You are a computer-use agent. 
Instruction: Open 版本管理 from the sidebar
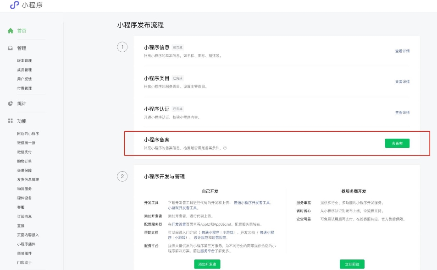click(24, 60)
